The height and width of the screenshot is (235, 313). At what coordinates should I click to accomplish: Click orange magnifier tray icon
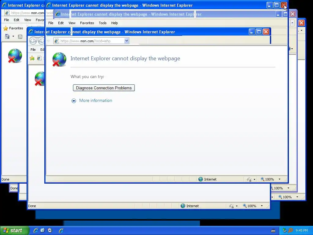290,230
